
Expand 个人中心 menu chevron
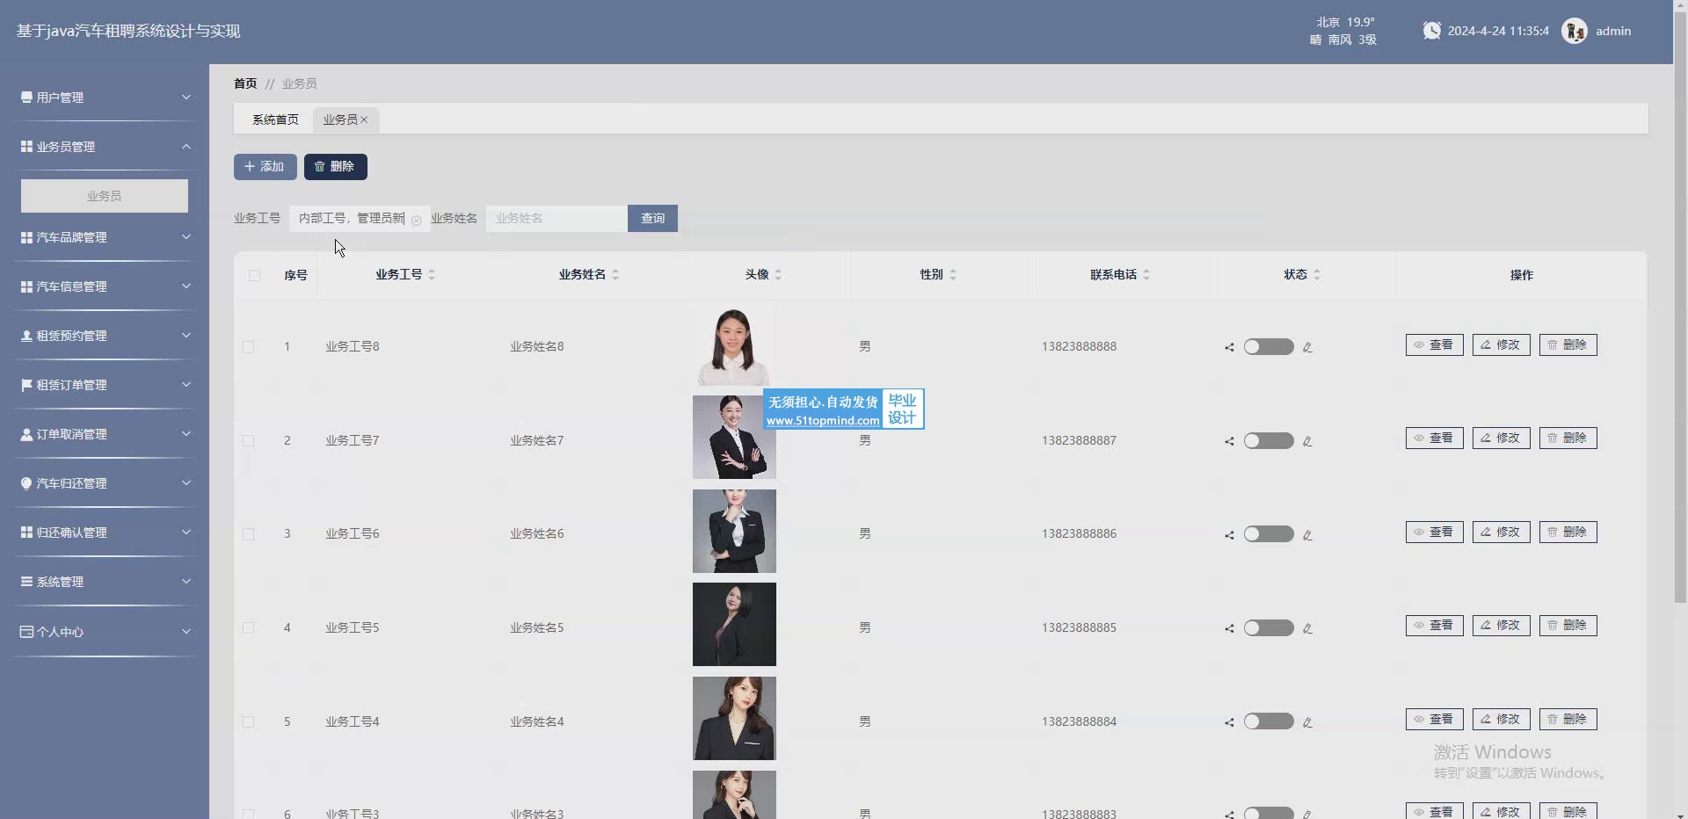coord(186,631)
